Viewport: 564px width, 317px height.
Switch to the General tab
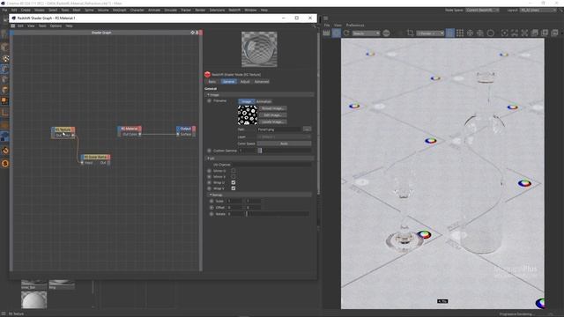(x=228, y=82)
